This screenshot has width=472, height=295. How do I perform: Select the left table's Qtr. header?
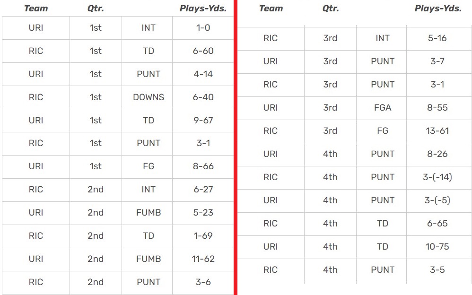(96, 9)
